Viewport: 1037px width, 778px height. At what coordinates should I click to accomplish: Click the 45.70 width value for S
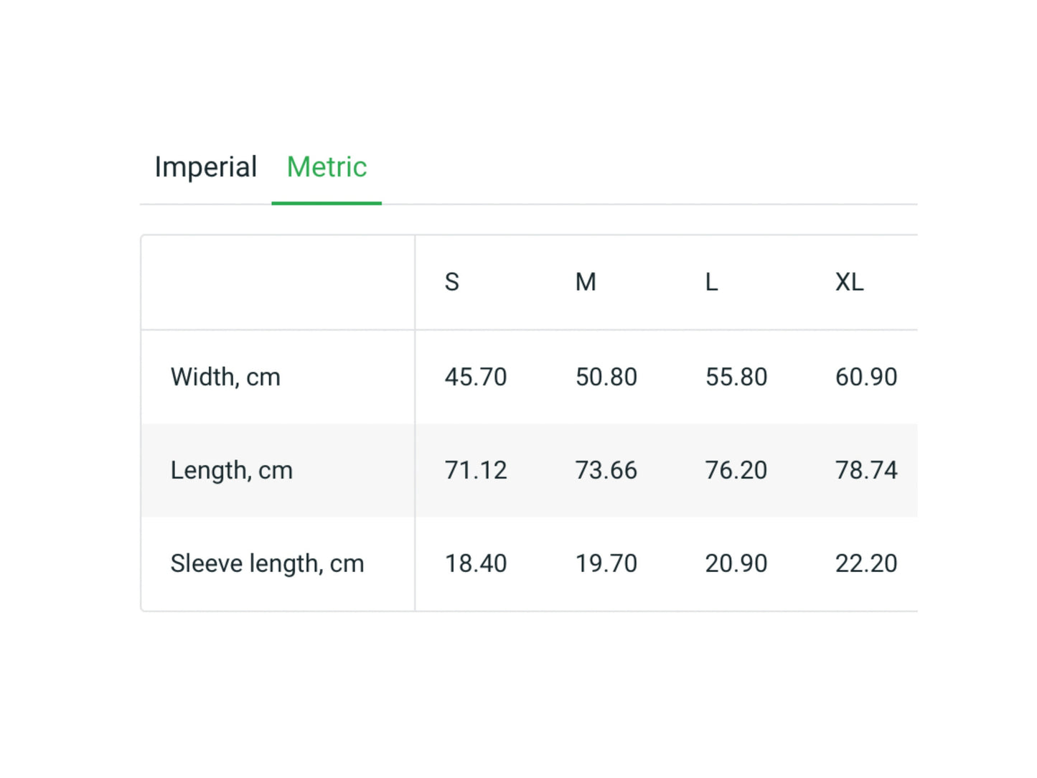click(x=476, y=377)
